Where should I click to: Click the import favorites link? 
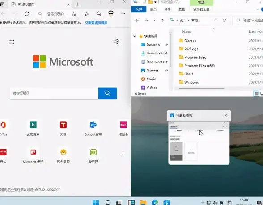pos(96,22)
